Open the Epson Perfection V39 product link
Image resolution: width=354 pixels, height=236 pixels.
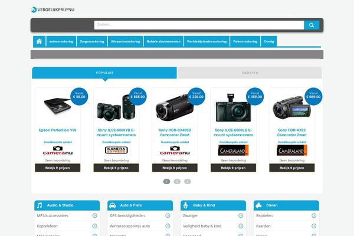(x=58, y=130)
